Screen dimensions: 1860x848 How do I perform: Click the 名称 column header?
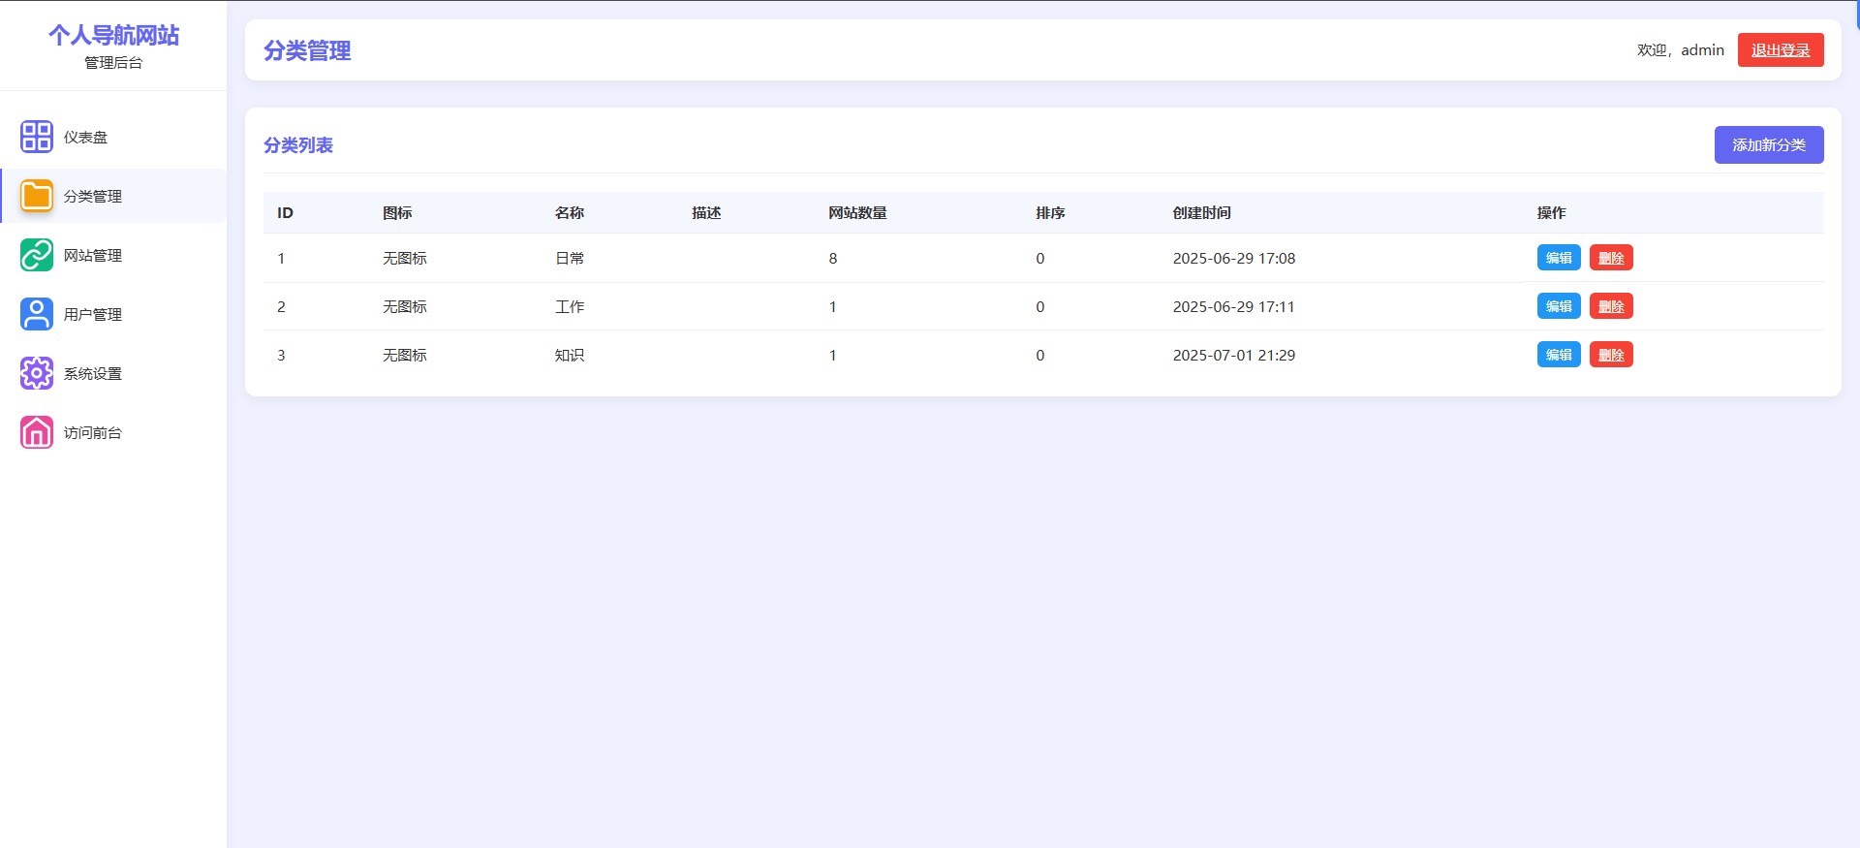(x=570, y=213)
